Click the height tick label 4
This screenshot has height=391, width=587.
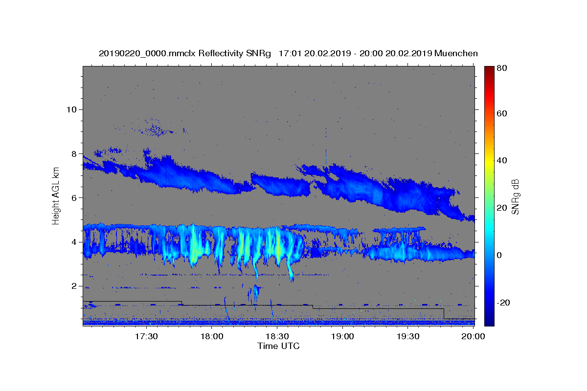74,242
